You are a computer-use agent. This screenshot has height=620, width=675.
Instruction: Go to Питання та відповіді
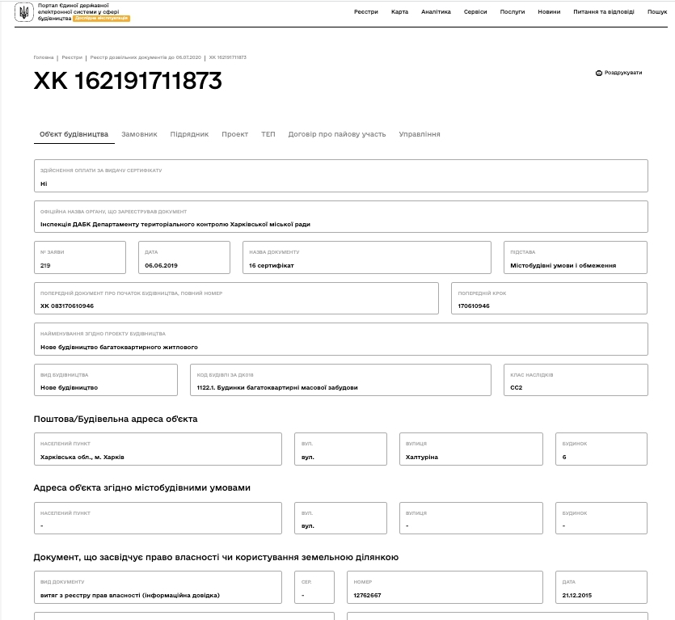(604, 11)
